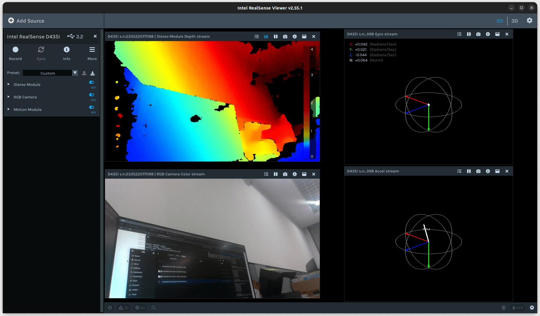Click the Gyro 3D sphere visualization
Screen dimensions: 540x316
coord(429,105)
